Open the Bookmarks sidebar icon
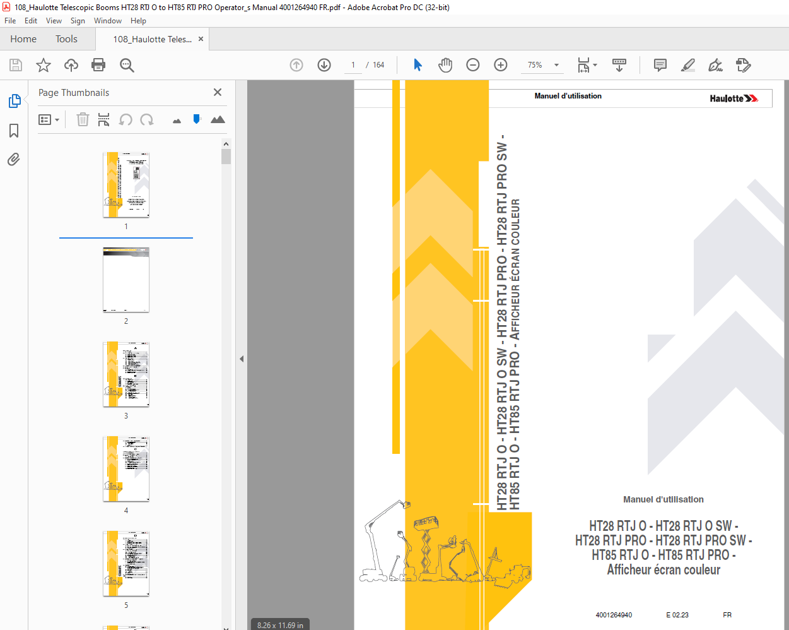The height and width of the screenshot is (630, 789). click(14, 131)
